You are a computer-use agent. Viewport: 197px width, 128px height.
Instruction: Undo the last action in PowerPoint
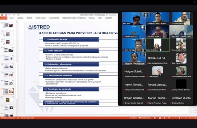(x=9, y=15)
